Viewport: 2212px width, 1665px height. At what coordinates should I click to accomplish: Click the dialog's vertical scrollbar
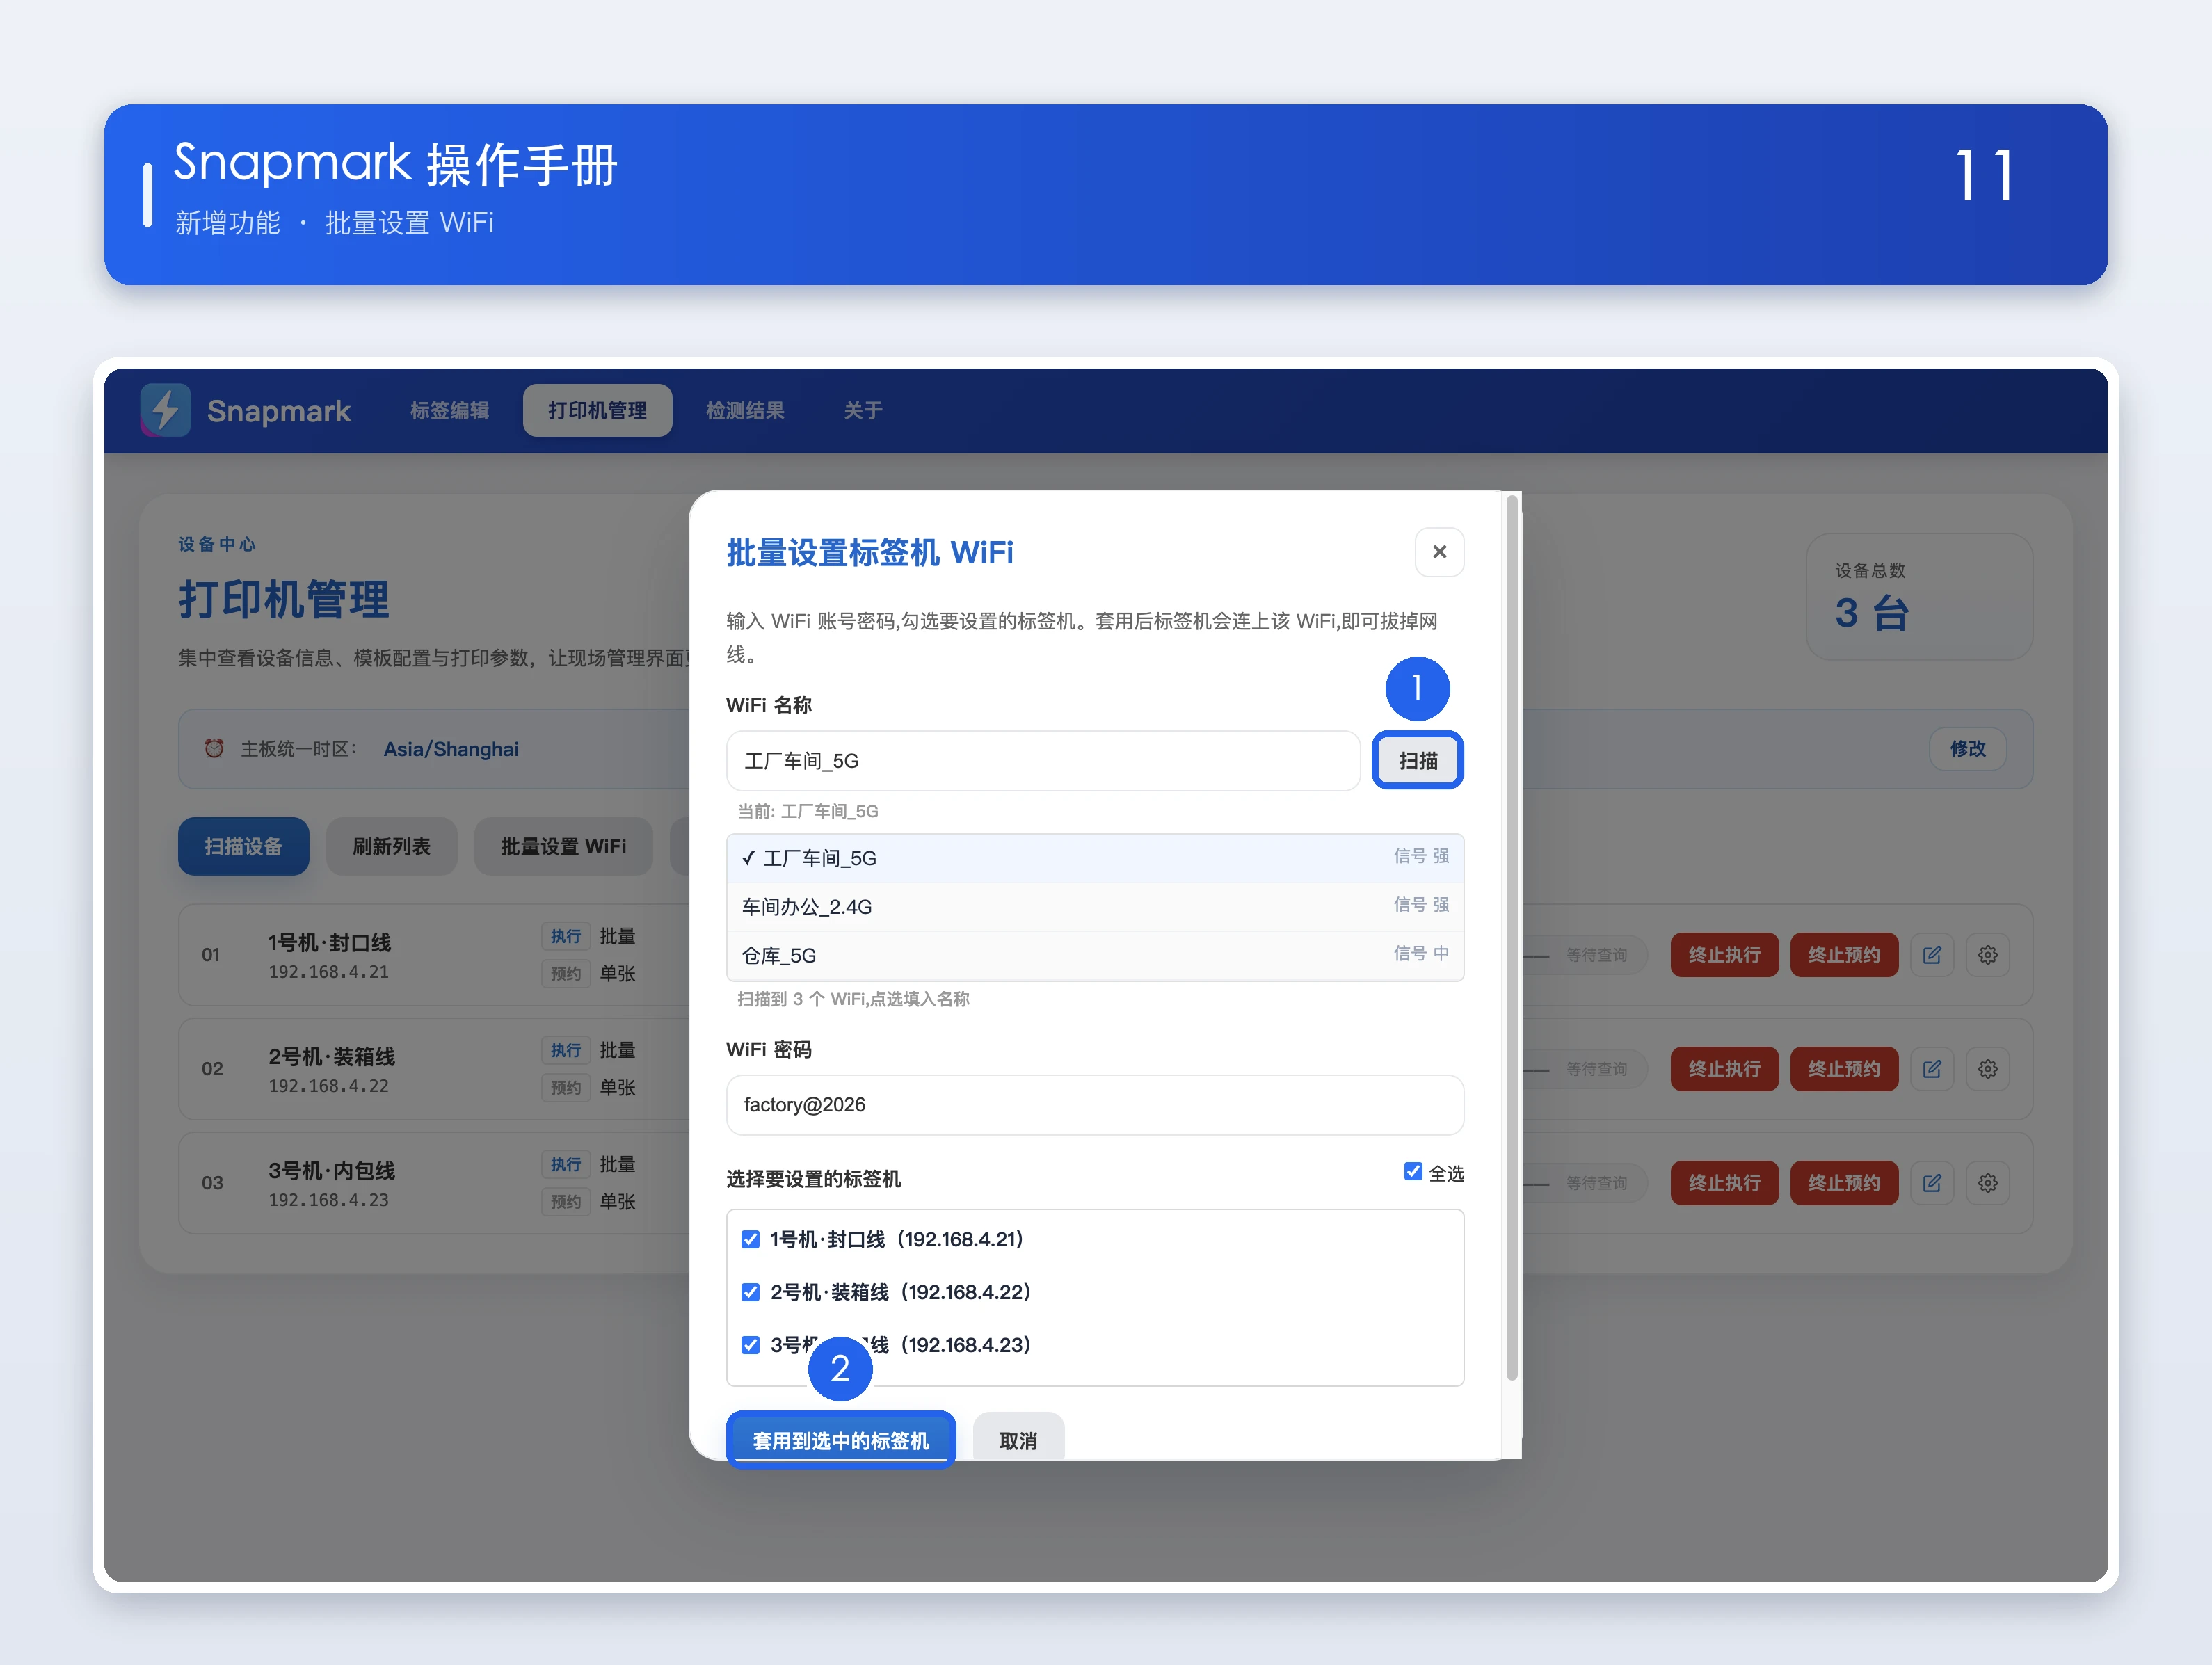point(1512,937)
